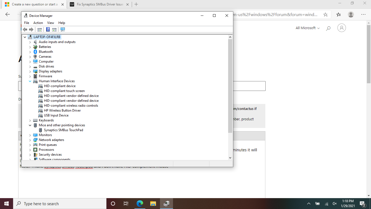The height and width of the screenshot is (209, 371).
Task: Click the chip icon beside Firmware
Action: 35,76
